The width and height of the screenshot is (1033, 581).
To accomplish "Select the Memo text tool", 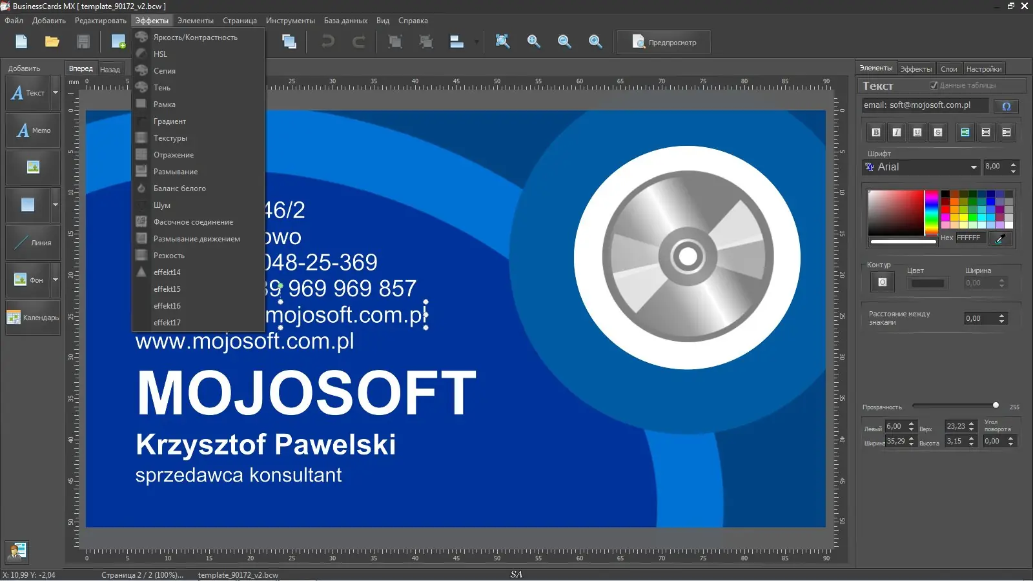I will click(x=33, y=130).
